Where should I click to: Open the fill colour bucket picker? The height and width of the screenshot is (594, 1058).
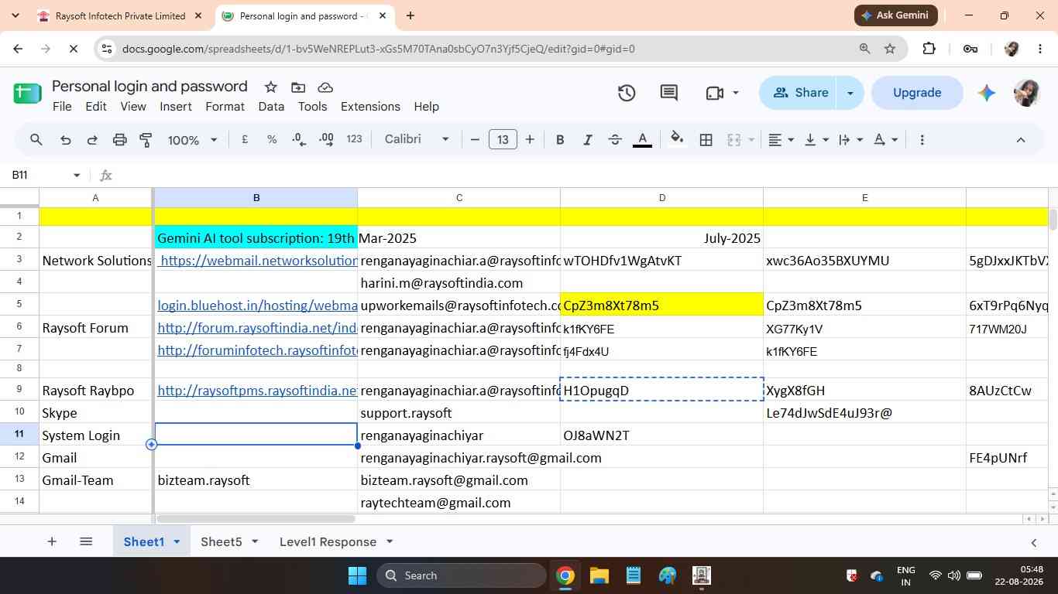676,140
